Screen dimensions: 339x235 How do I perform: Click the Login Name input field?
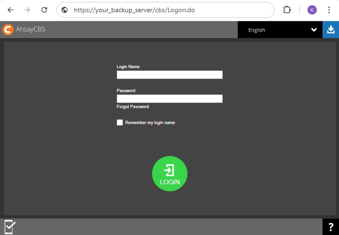coord(169,75)
